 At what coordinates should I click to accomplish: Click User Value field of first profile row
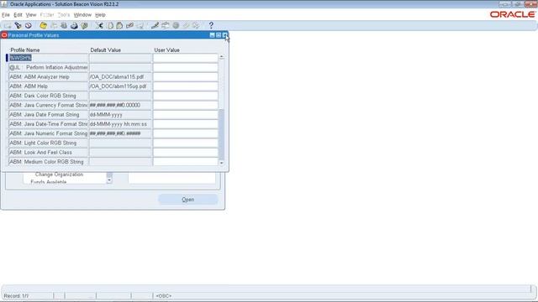coord(185,58)
